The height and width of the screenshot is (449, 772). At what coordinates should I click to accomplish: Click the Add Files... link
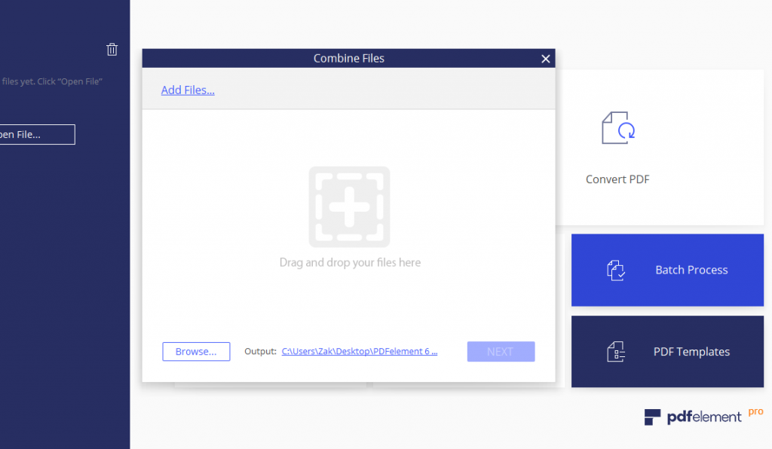click(188, 90)
